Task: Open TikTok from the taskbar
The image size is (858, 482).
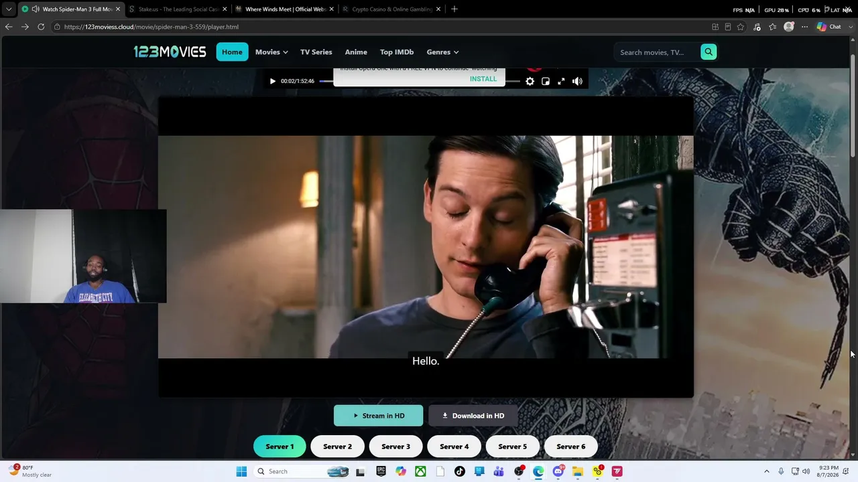Action: [459, 471]
